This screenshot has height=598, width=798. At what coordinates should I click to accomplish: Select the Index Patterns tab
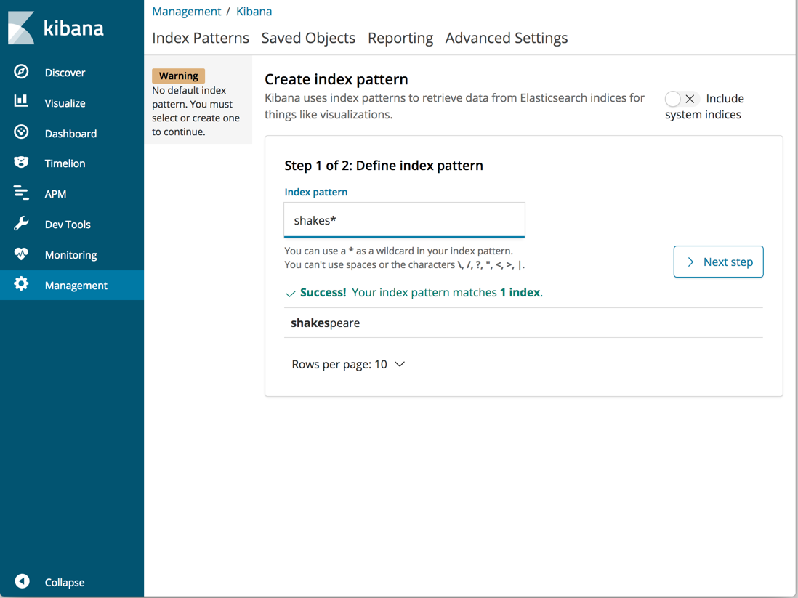(x=201, y=38)
